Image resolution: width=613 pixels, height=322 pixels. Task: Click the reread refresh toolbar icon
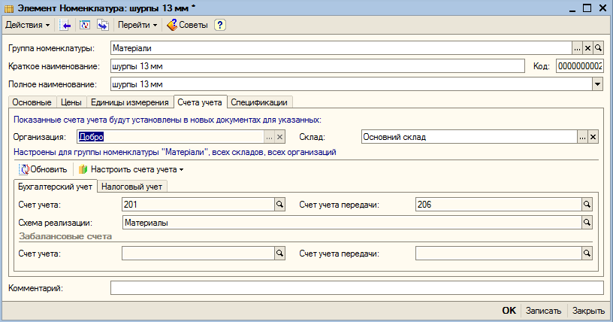click(x=85, y=25)
